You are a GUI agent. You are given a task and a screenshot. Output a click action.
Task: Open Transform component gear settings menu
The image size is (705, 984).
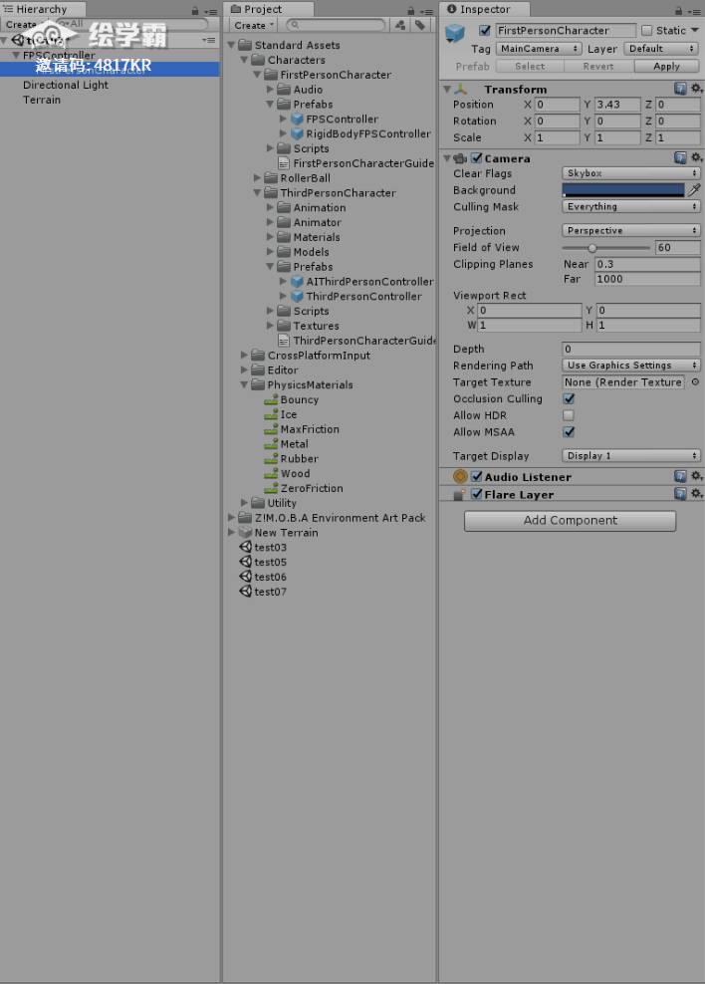click(696, 89)
